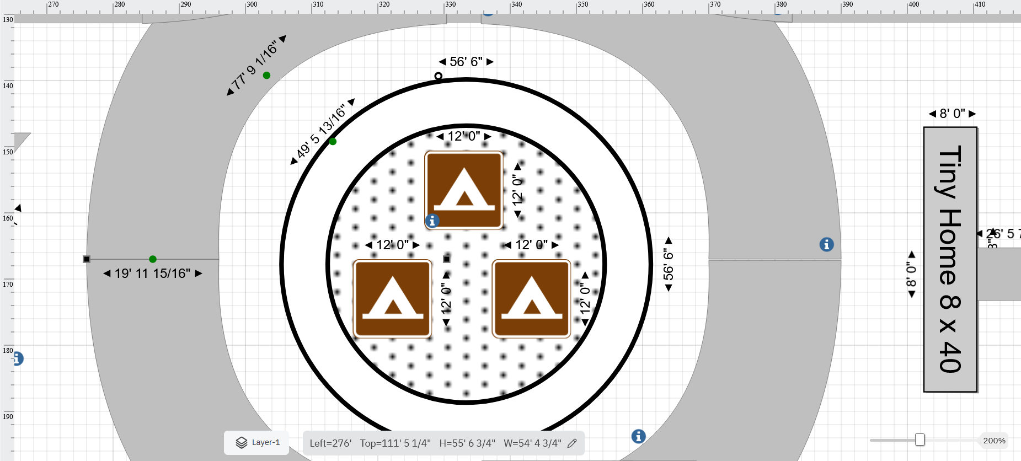The height and width of the screenshot is (461, 1021).
Task: Click the top campsite tent icon
Action: coord(464,190)
